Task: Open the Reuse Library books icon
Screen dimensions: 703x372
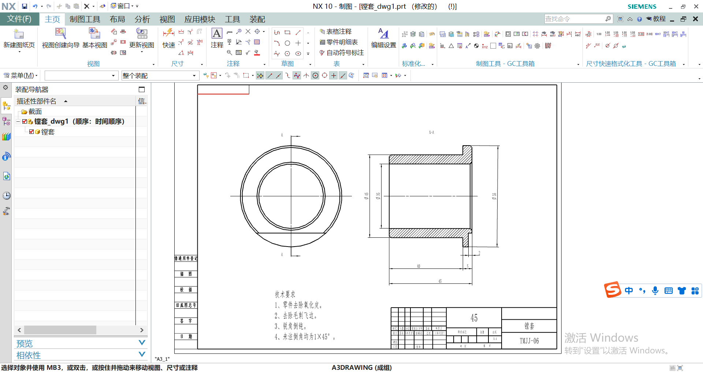Action: point(6,137)
